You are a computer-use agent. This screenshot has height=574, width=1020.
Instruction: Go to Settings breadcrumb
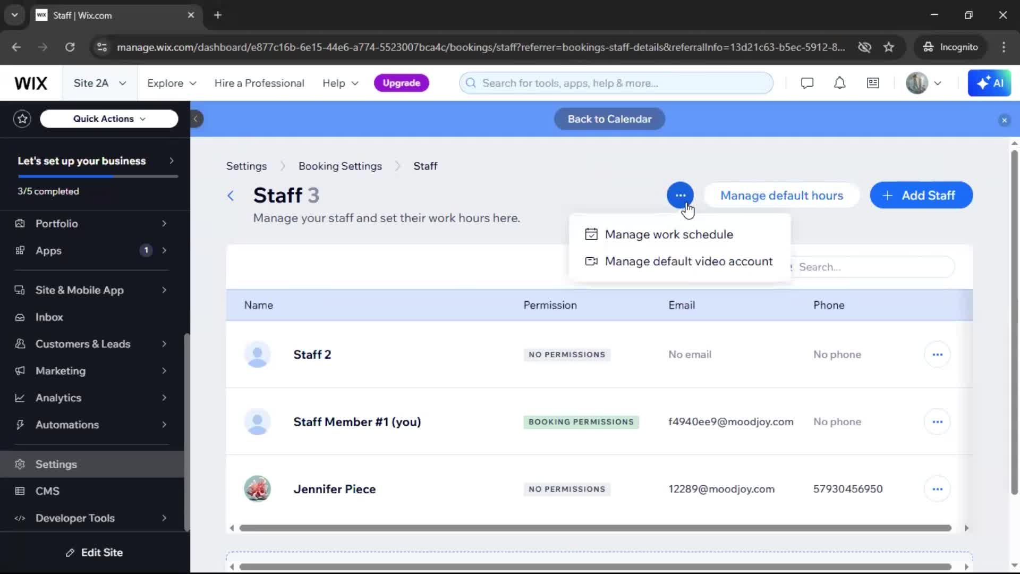(246, 166)
